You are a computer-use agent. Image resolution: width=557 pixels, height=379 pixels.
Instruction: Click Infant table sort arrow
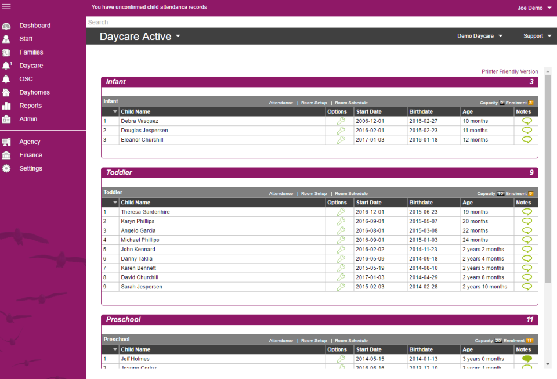tap(115, 111)
